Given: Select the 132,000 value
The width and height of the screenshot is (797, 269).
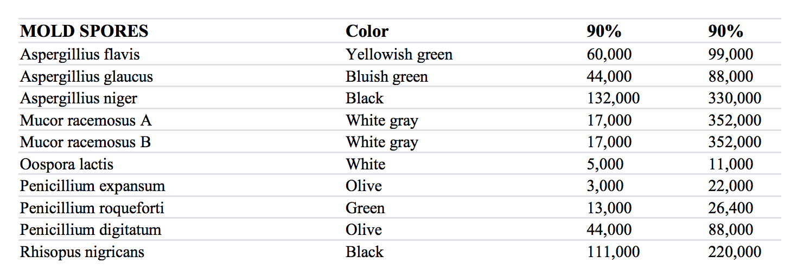Looking at the screenshot, I should pyautogui.click(x=613, y=99).
